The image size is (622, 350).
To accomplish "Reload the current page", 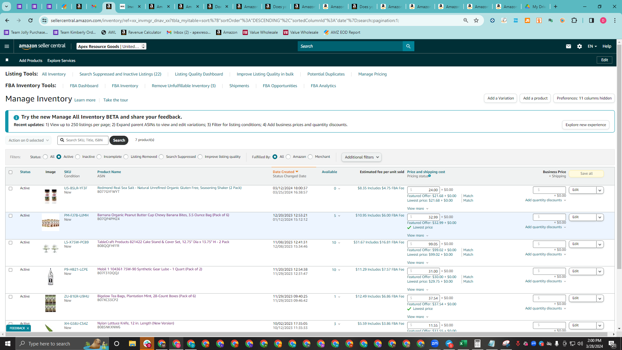I will [30, 20].
